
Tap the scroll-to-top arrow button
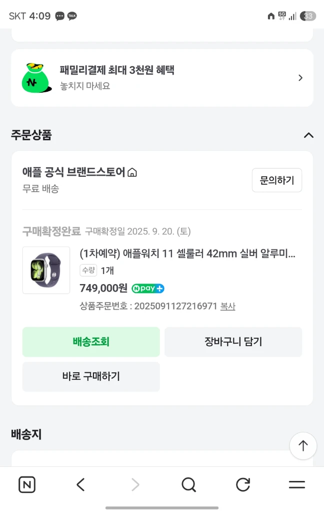[303, 445]
